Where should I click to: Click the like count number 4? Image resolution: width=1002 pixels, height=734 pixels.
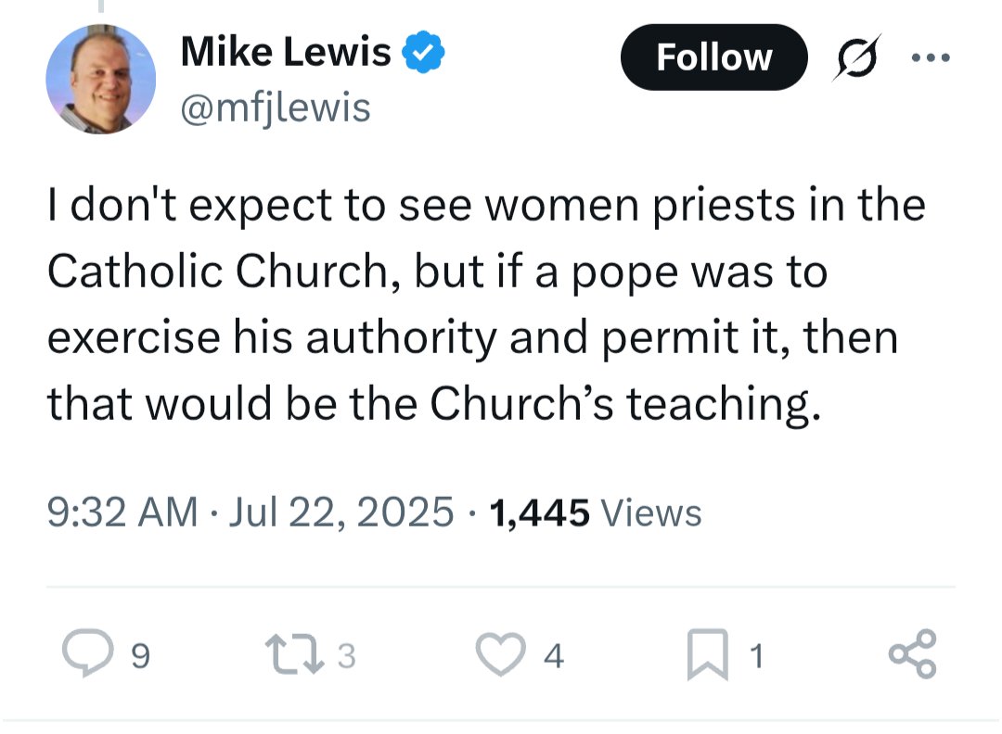[553, 656]
